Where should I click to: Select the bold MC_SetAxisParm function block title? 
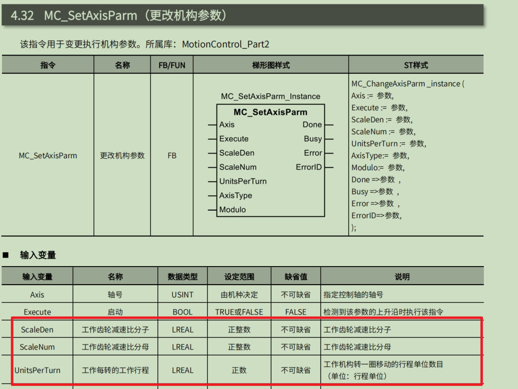click(x=270, y=112)
